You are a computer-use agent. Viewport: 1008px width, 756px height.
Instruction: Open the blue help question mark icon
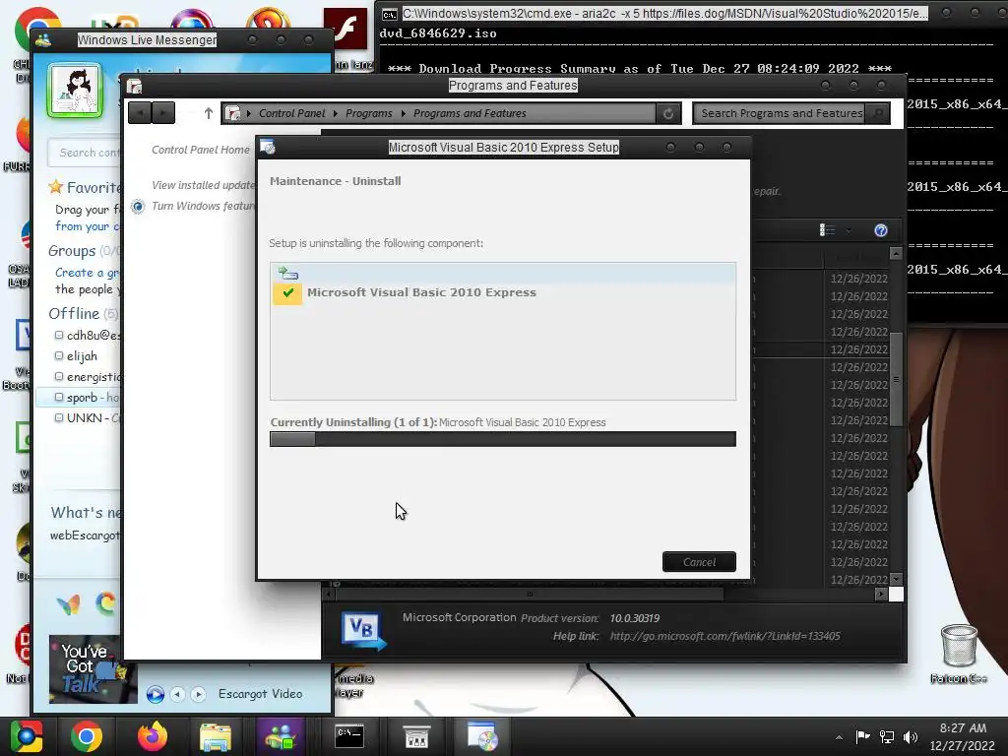tap(881, 230)
